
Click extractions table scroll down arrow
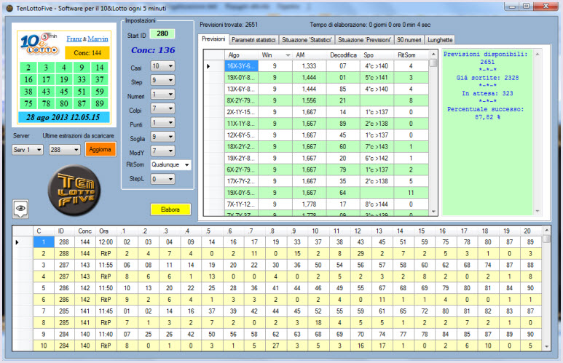click(x=546, y=346)
